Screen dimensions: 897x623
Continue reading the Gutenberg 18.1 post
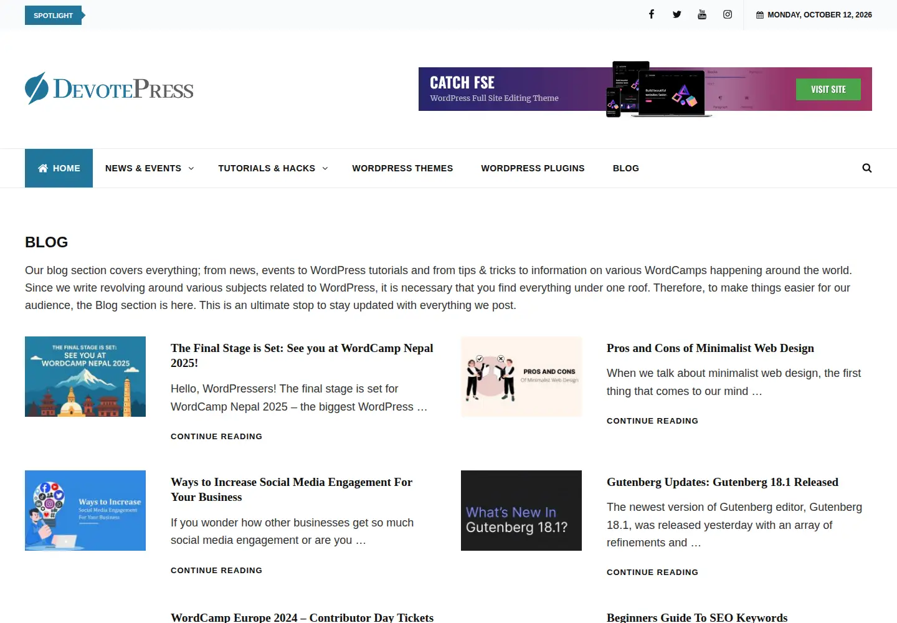[653, 573]
